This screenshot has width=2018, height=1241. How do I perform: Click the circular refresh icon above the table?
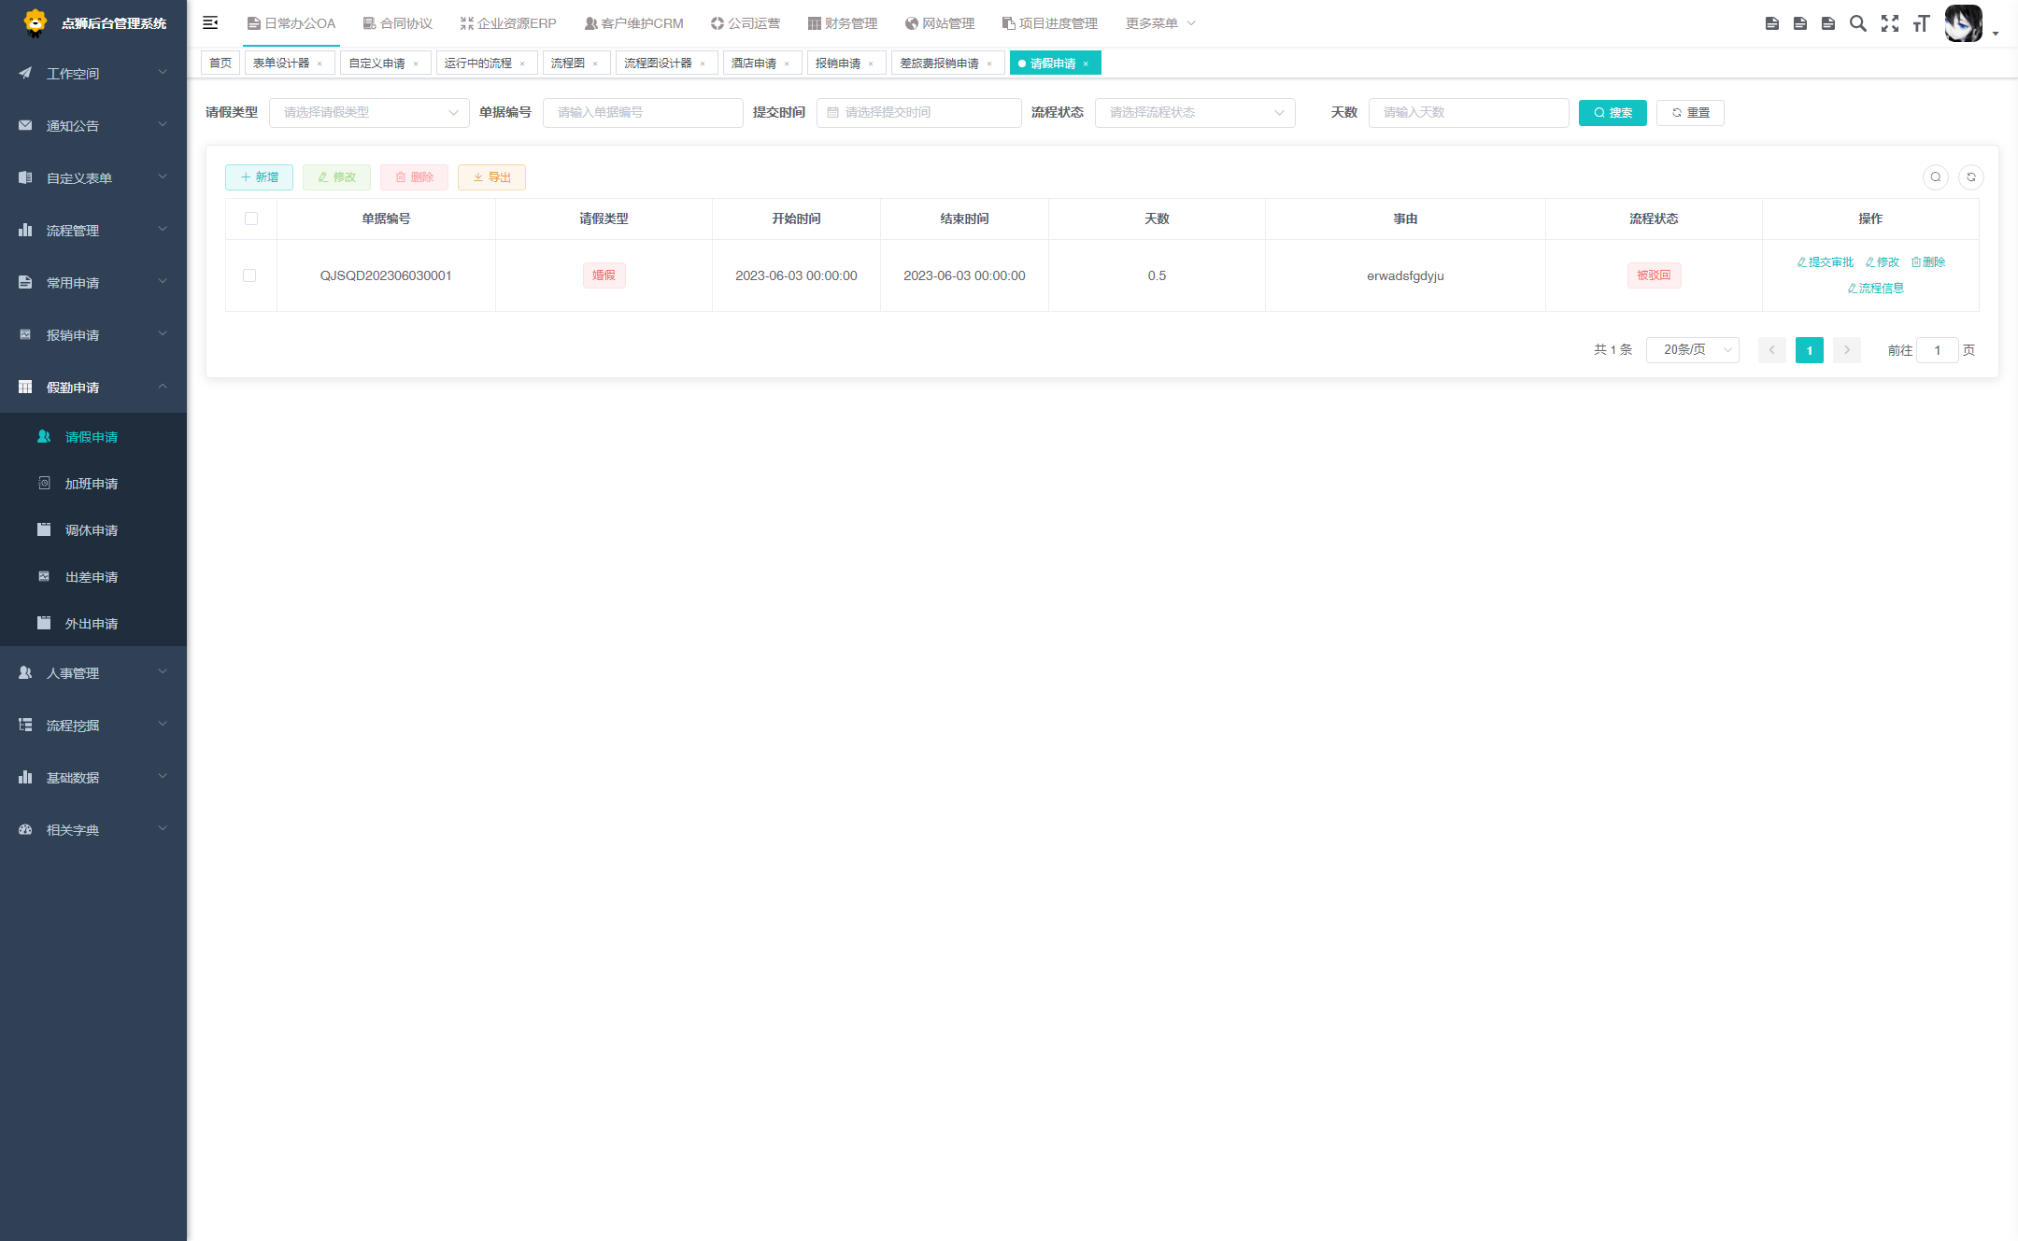(x=1970, y=177)
